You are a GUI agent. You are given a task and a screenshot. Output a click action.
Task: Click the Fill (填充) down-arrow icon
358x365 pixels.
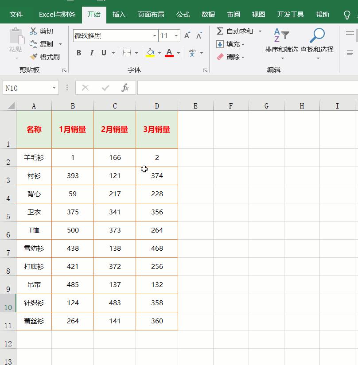click(x=220, y=44)
